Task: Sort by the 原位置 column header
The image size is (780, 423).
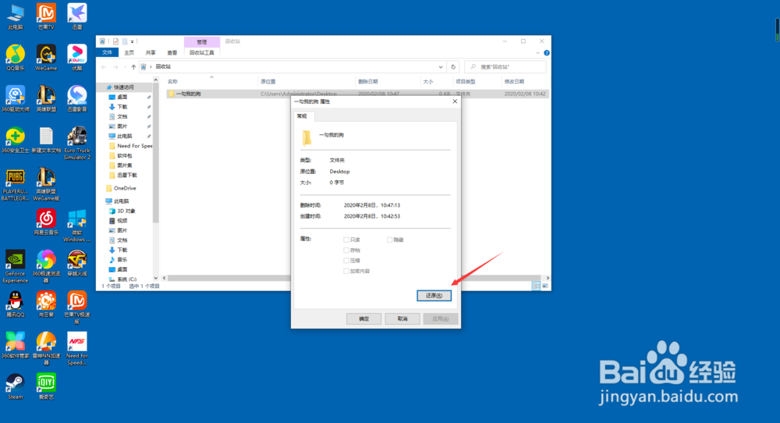Action: pos(268,82)
